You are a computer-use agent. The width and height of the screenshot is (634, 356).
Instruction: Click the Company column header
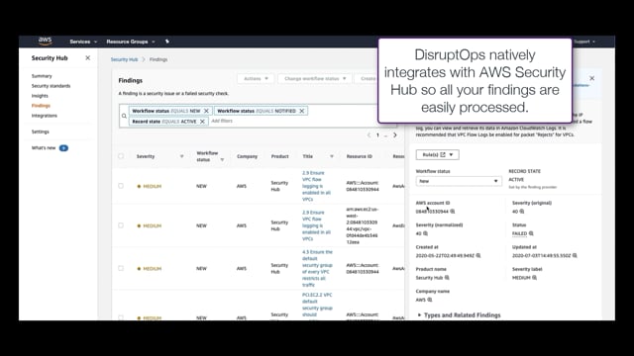point(247,156)
